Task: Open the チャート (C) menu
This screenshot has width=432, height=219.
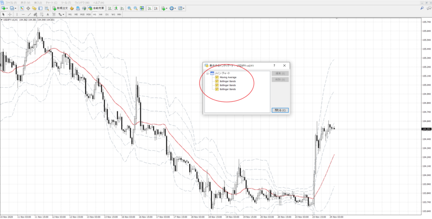Action: point(51,3)
